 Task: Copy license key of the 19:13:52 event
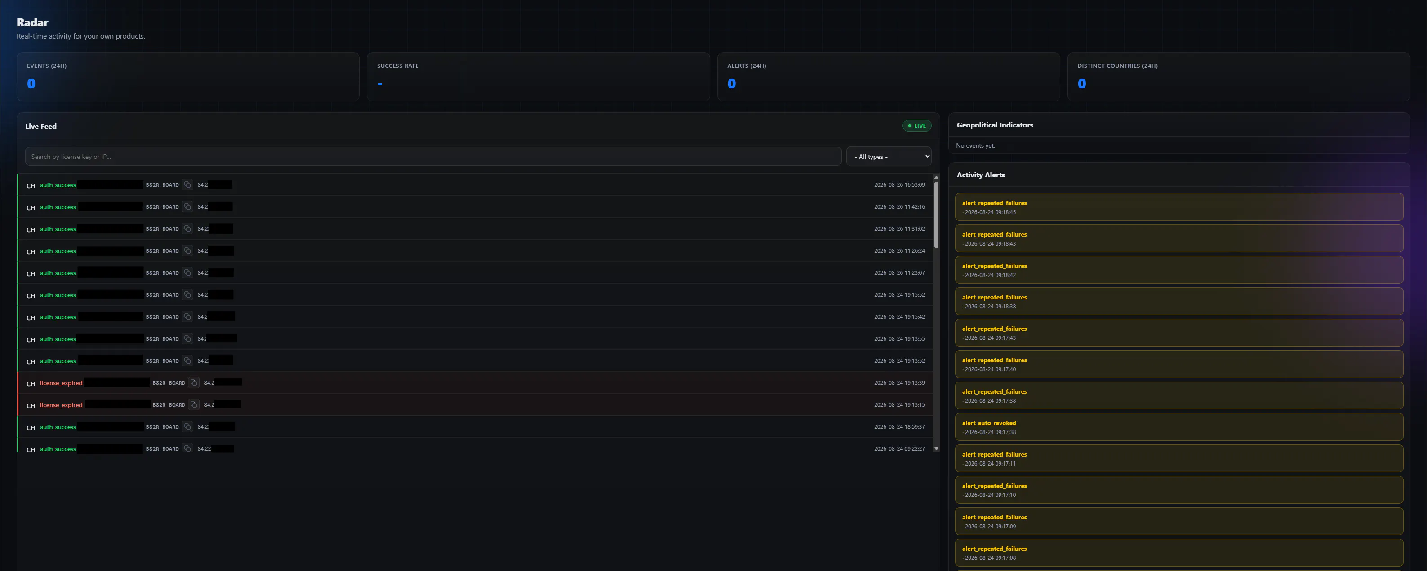(187, 360)
